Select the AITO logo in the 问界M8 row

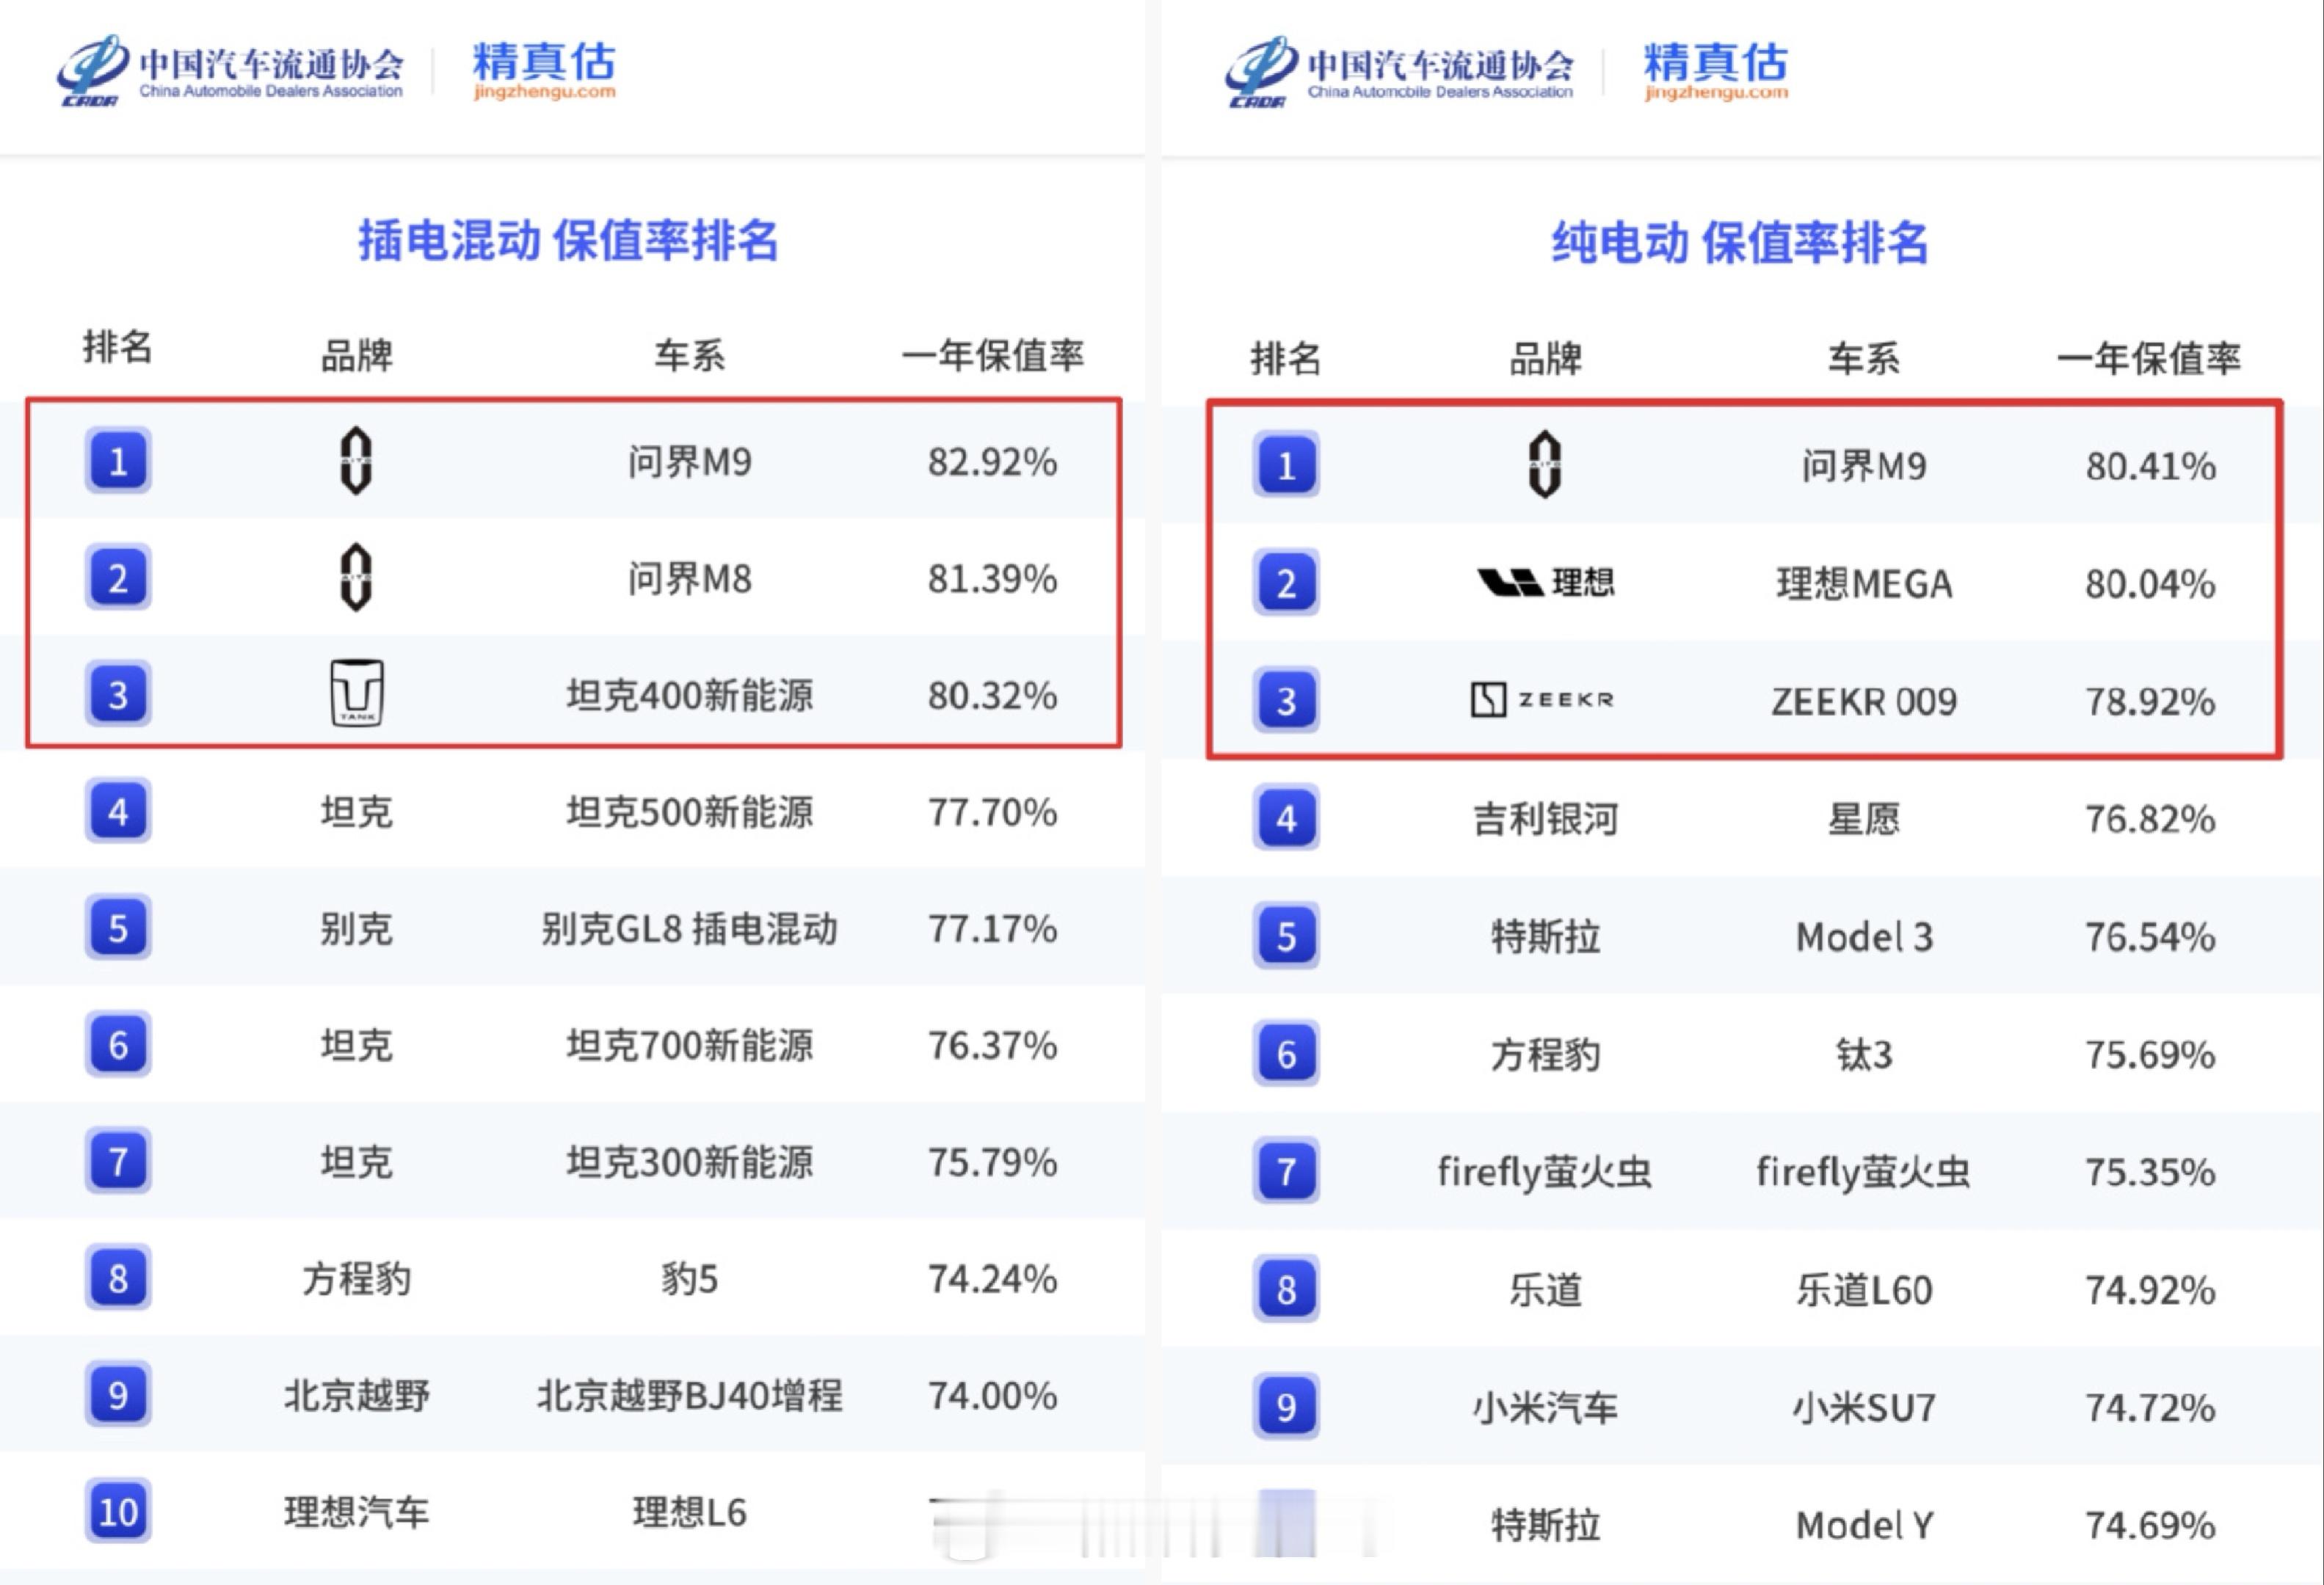tap(356, 577)
